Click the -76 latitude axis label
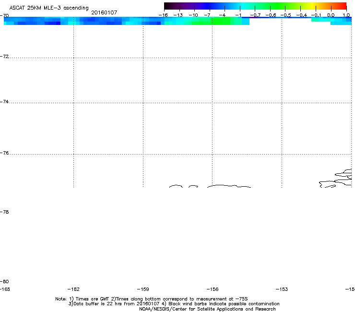 4,153
